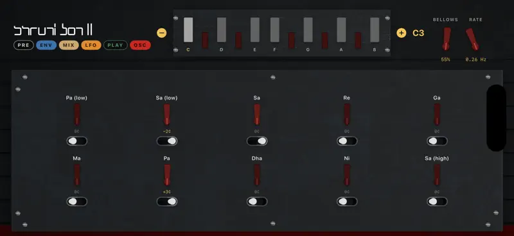Turn off the Sa (low) reed switch
The image size is (514, 236).
point(167,141)
